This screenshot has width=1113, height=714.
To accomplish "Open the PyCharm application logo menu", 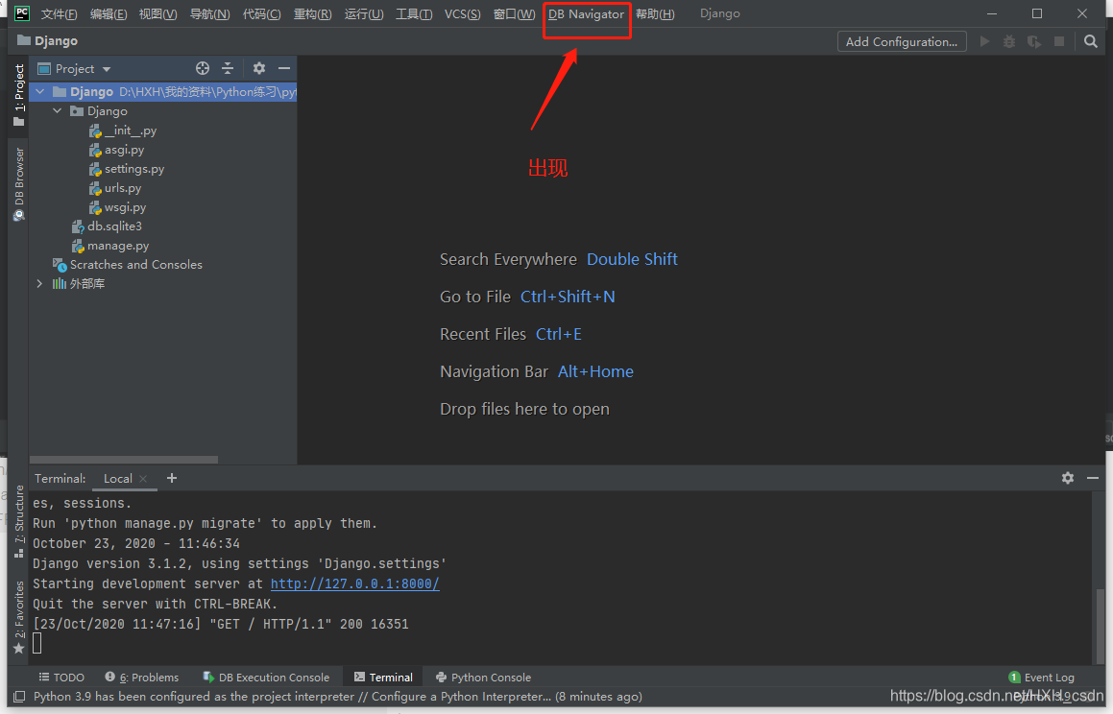I will [22, 13].
